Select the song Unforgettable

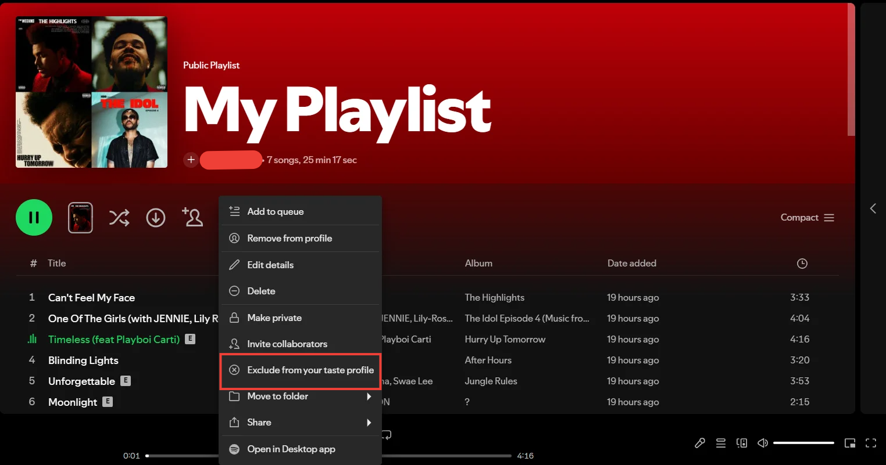tap(81, 381)
